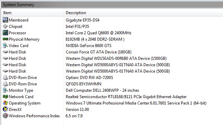Click the Network Card icon

pyautogui.click(x=5, y=96)
